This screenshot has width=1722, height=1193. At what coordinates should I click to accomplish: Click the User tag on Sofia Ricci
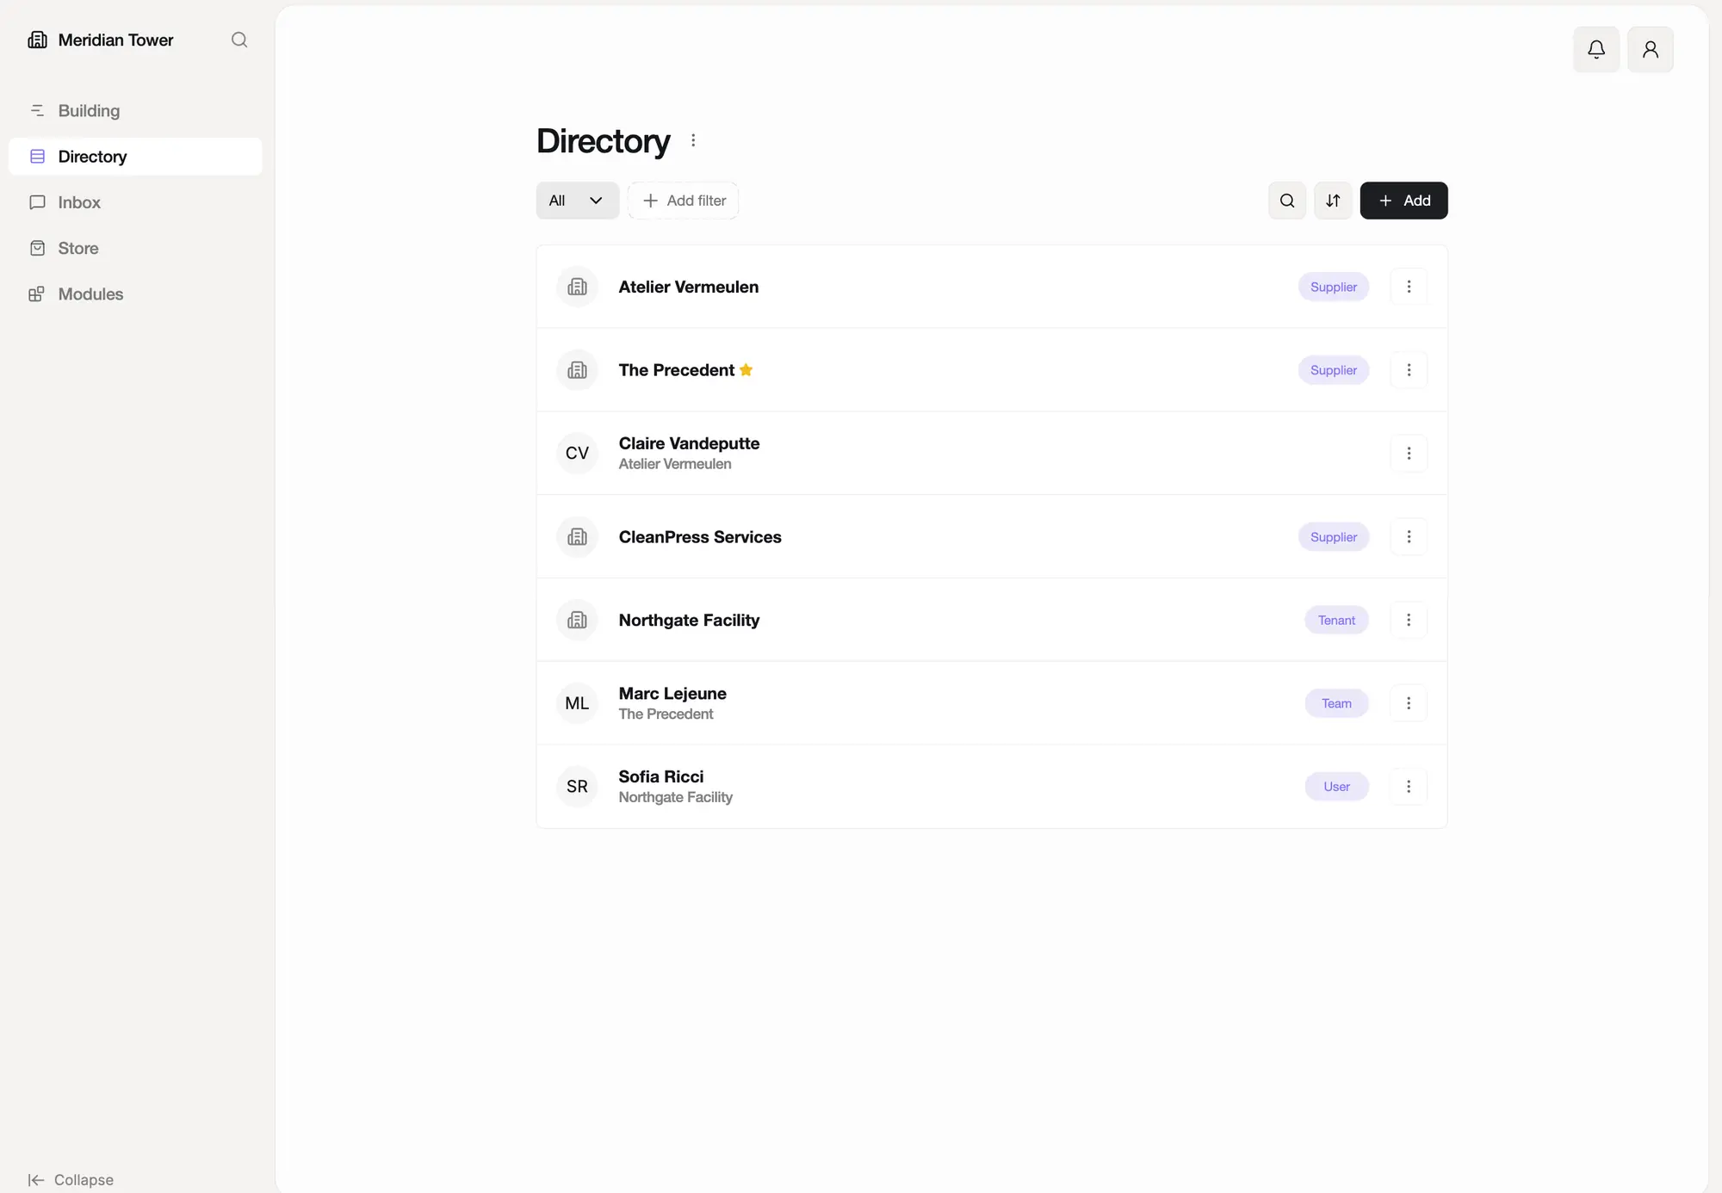(1336, 787)
